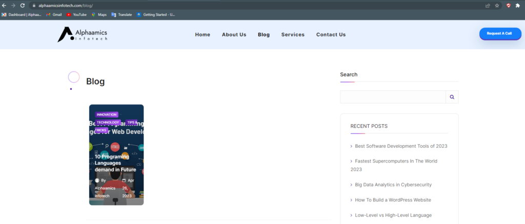The width and height of the screenshot is (525, 224).
Task: Open the Dashboard | Alphaa... bookmark
Action: [x=22, y=15]
